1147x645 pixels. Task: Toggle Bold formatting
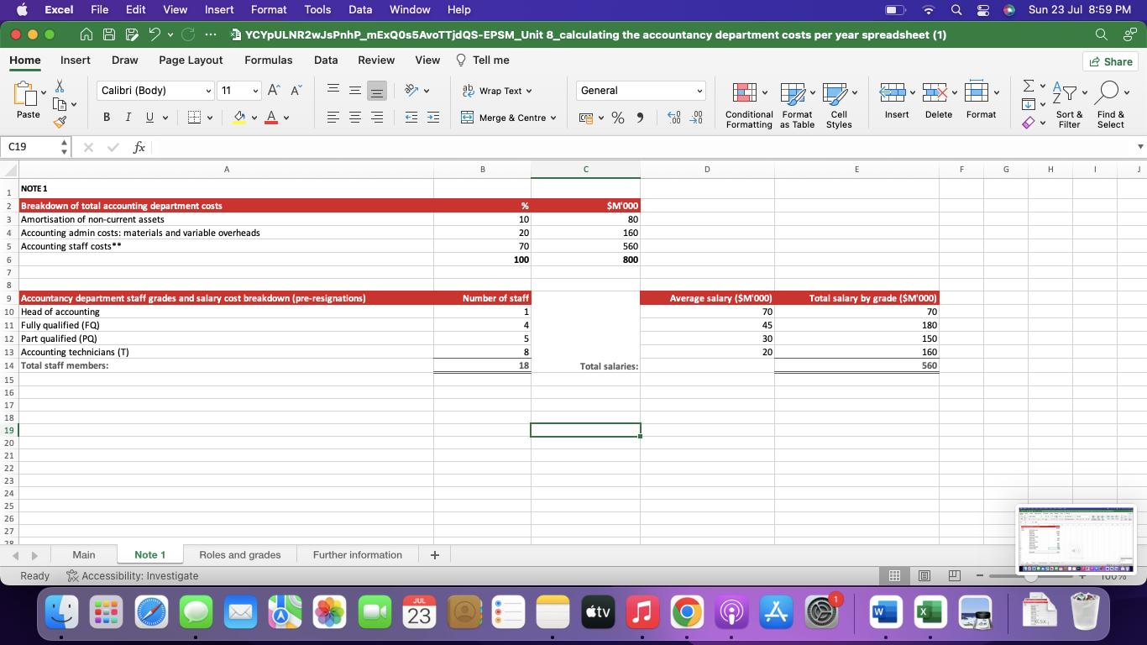(106, 118)
